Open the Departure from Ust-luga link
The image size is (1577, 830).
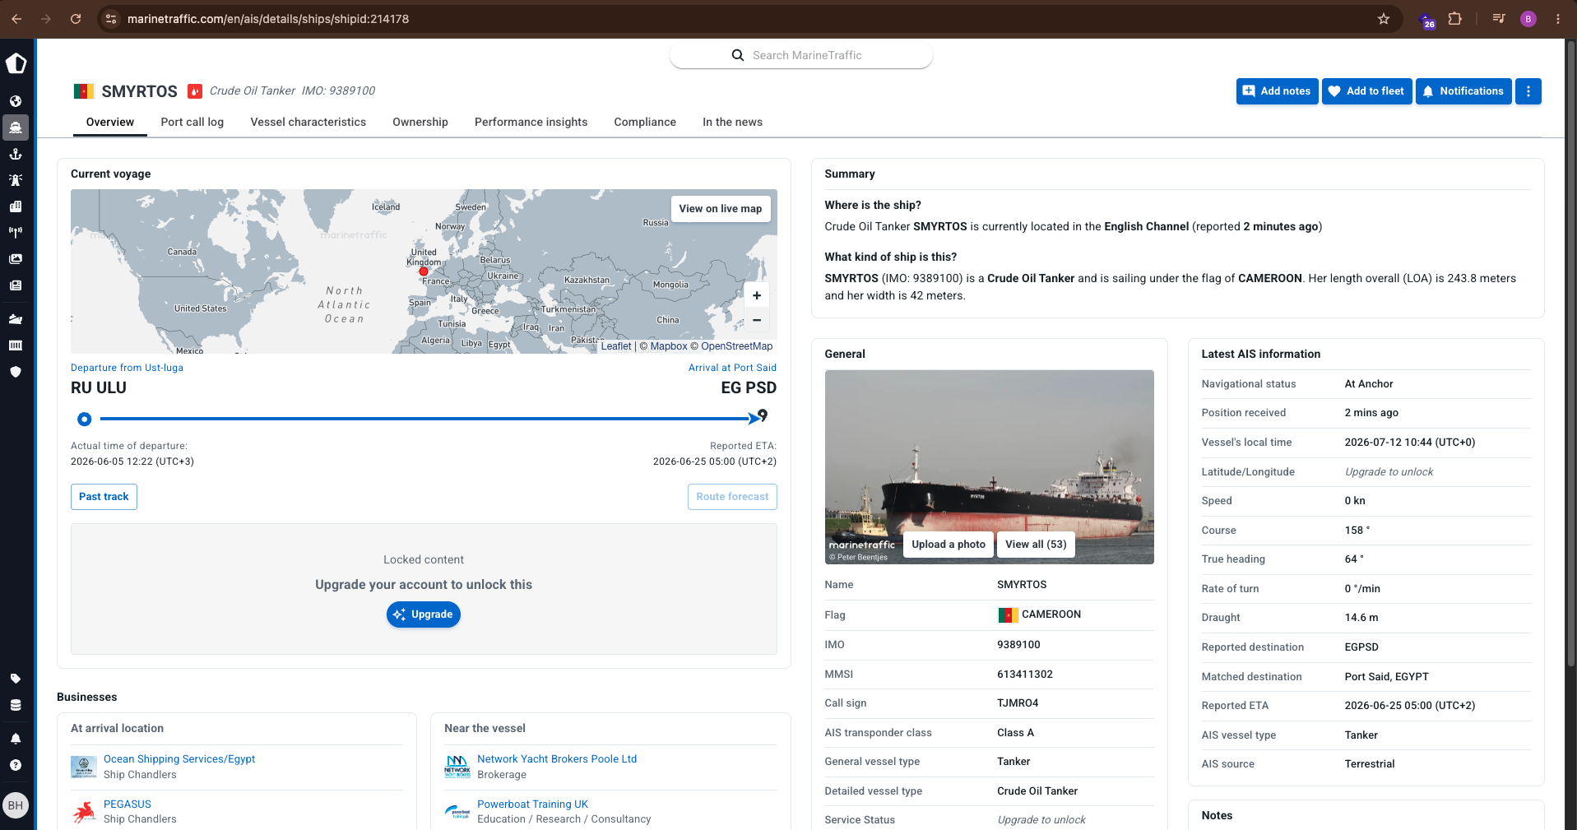click(x=127, y=368)
